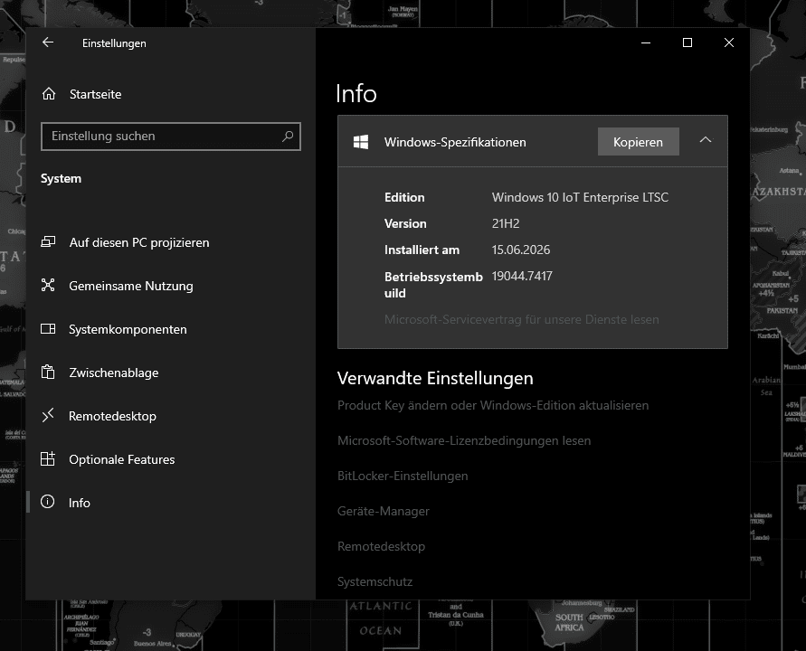Click the Betriebssystembuild label
This screenshot has height=651, width=806.
433,285
